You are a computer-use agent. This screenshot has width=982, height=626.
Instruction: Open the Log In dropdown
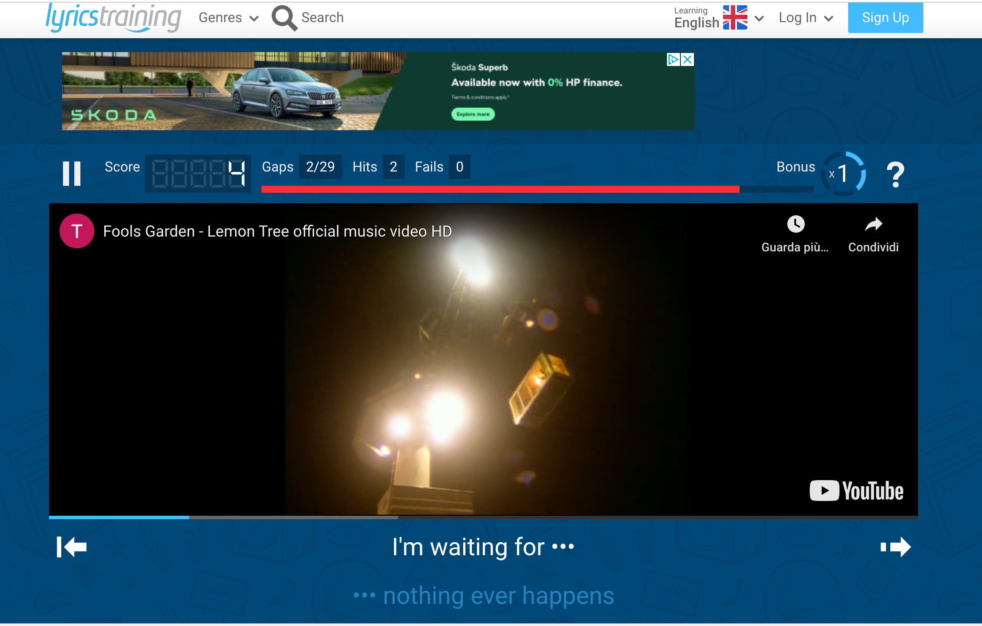(x=806, y=18)
